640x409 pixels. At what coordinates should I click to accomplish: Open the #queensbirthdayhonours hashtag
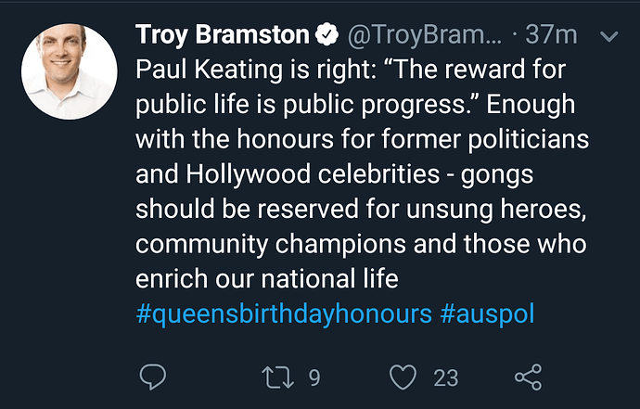tap(284, 313)
